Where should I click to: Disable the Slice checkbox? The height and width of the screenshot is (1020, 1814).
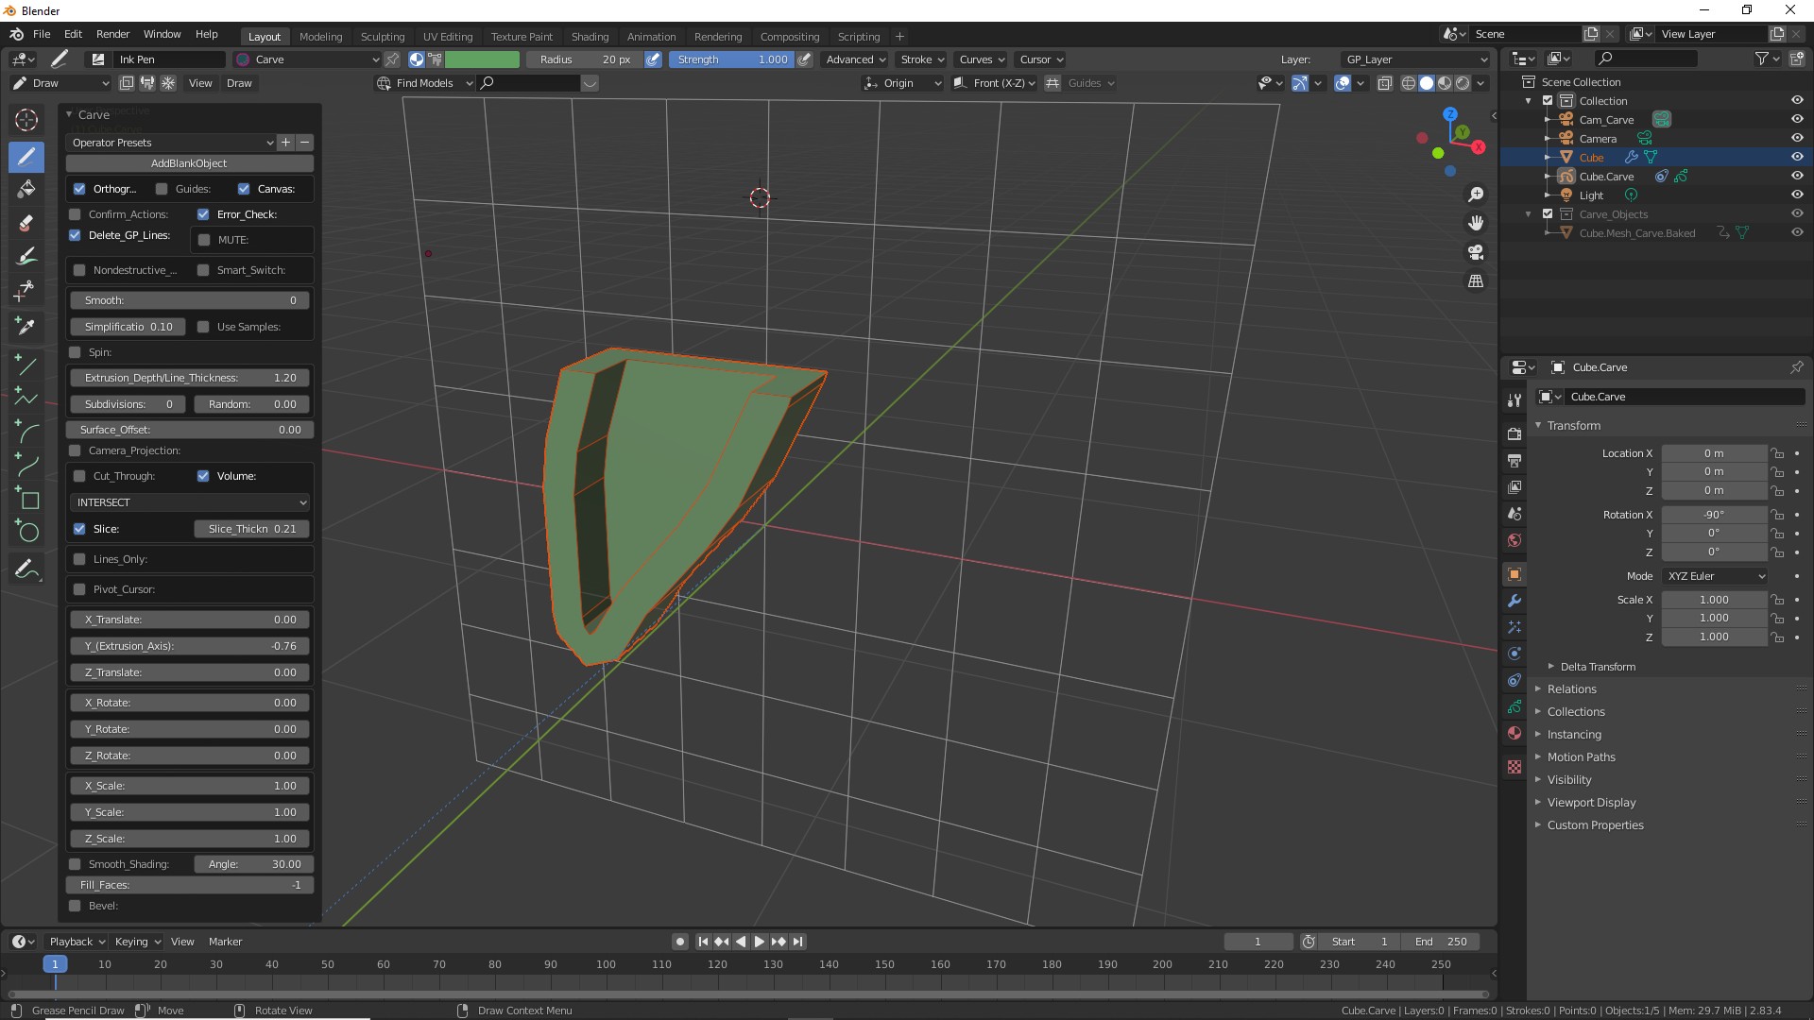pos(79,529)
